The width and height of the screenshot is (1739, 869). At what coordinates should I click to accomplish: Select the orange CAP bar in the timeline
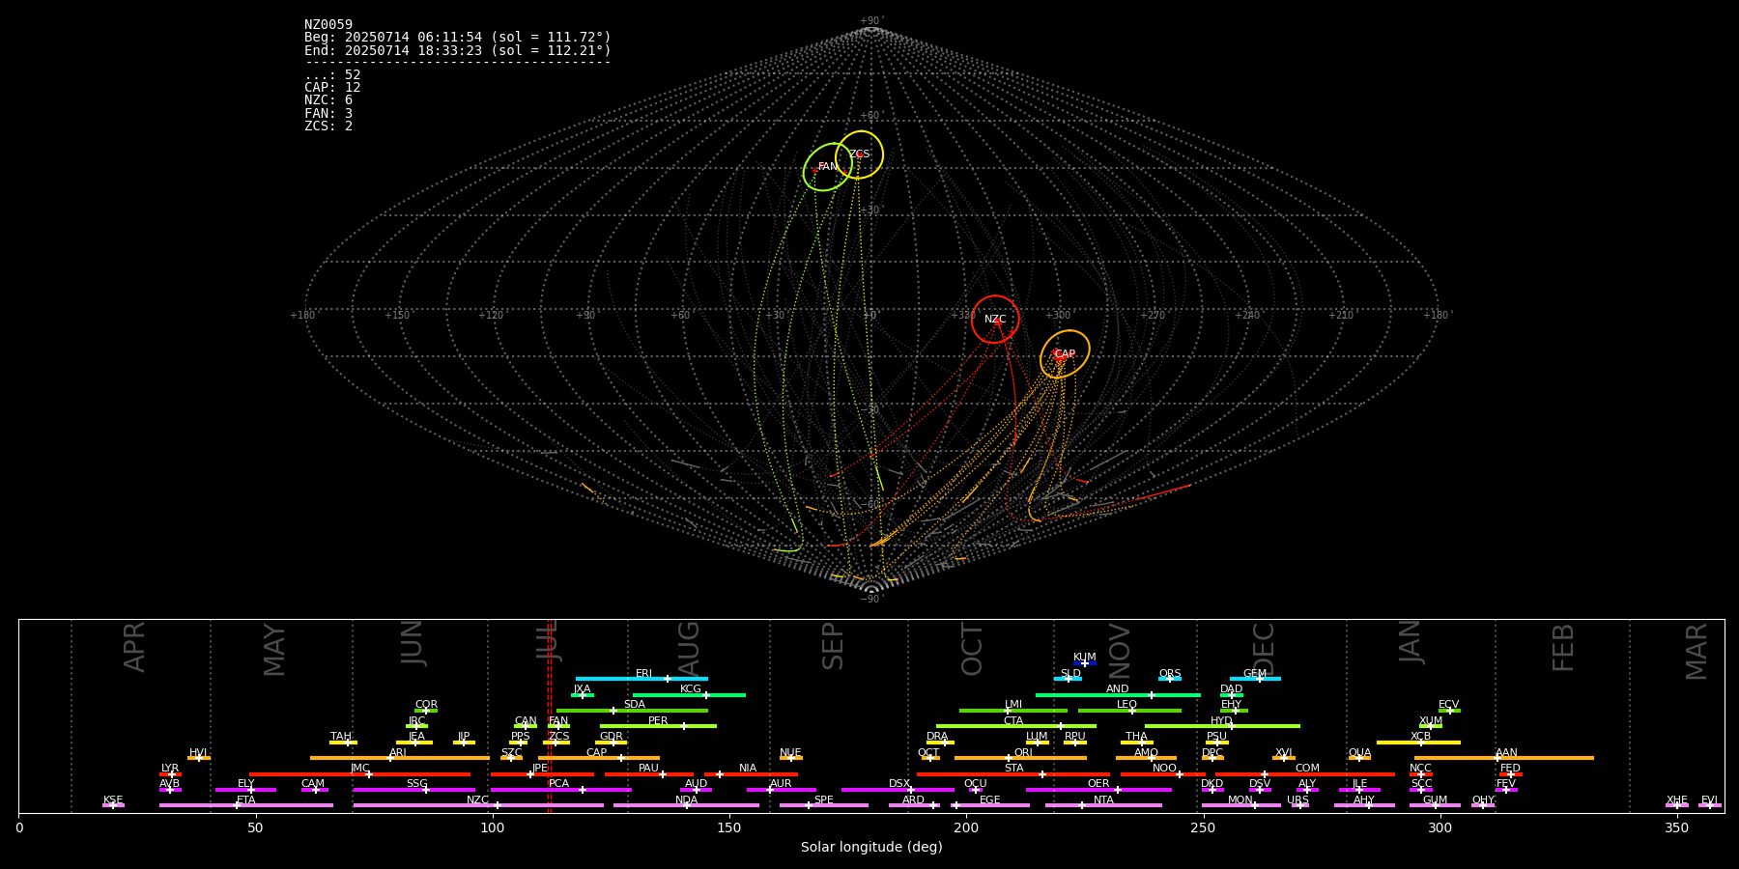click(599, 758)
